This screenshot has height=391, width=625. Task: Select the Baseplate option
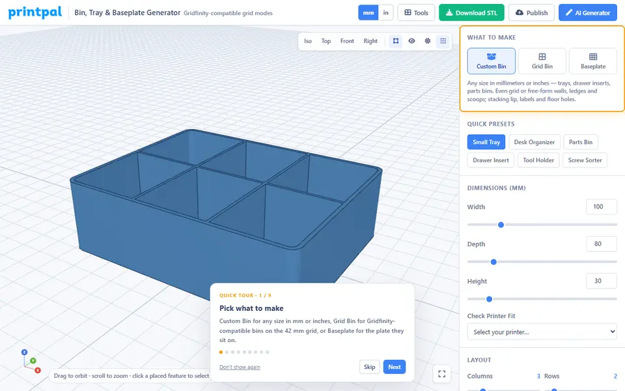[592, 61]
